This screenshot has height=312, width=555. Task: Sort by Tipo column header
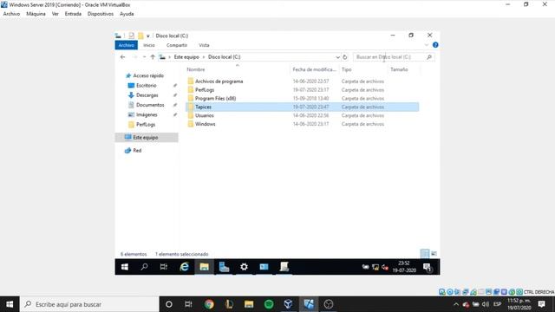pos(347,69)
